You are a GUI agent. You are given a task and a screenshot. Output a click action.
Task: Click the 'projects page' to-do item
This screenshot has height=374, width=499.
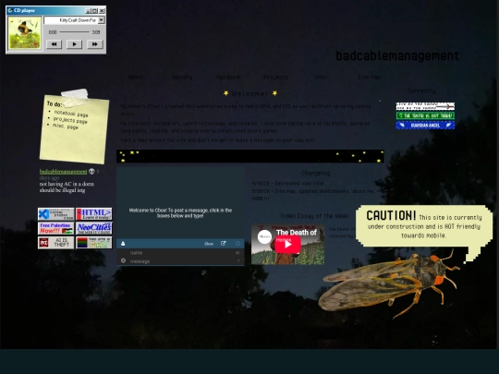tap(70, 120)
